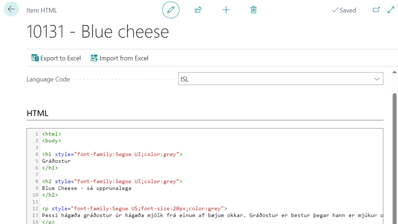Open page in new window icon

(x=376, y=10)
